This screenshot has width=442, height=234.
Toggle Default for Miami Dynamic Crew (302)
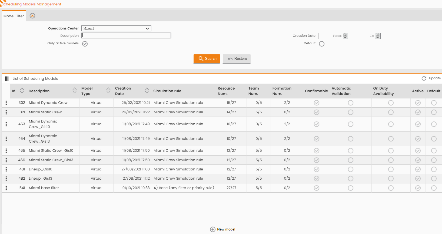pyautogui.click(x=434, y=103)
